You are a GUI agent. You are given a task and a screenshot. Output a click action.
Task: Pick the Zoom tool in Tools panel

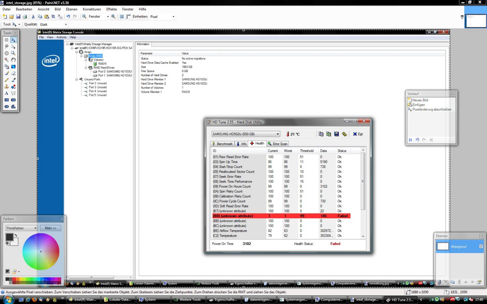13,53
